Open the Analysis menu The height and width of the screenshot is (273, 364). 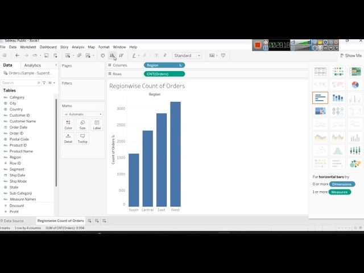pos(78,47)
